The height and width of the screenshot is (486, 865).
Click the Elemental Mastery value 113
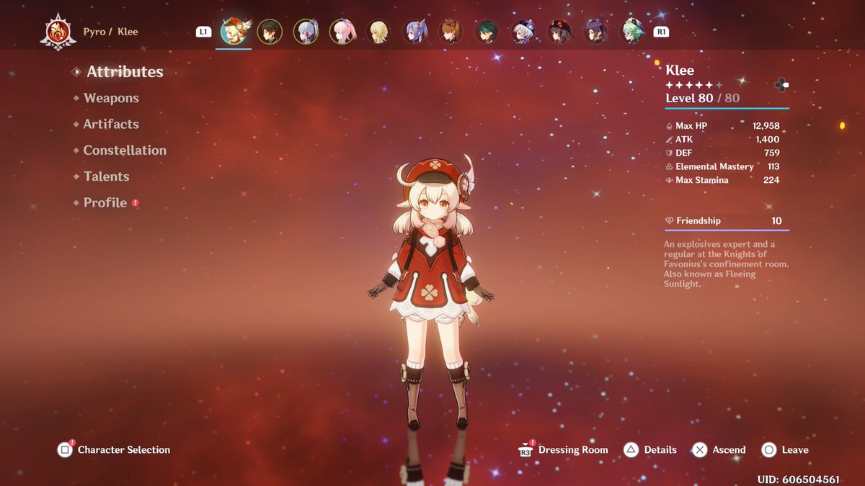(773, 167)
